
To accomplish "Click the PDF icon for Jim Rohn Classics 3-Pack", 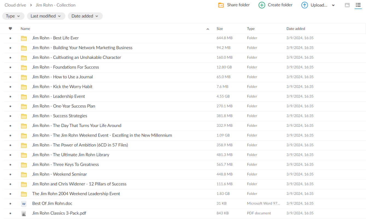I will (x=24, y=214).
